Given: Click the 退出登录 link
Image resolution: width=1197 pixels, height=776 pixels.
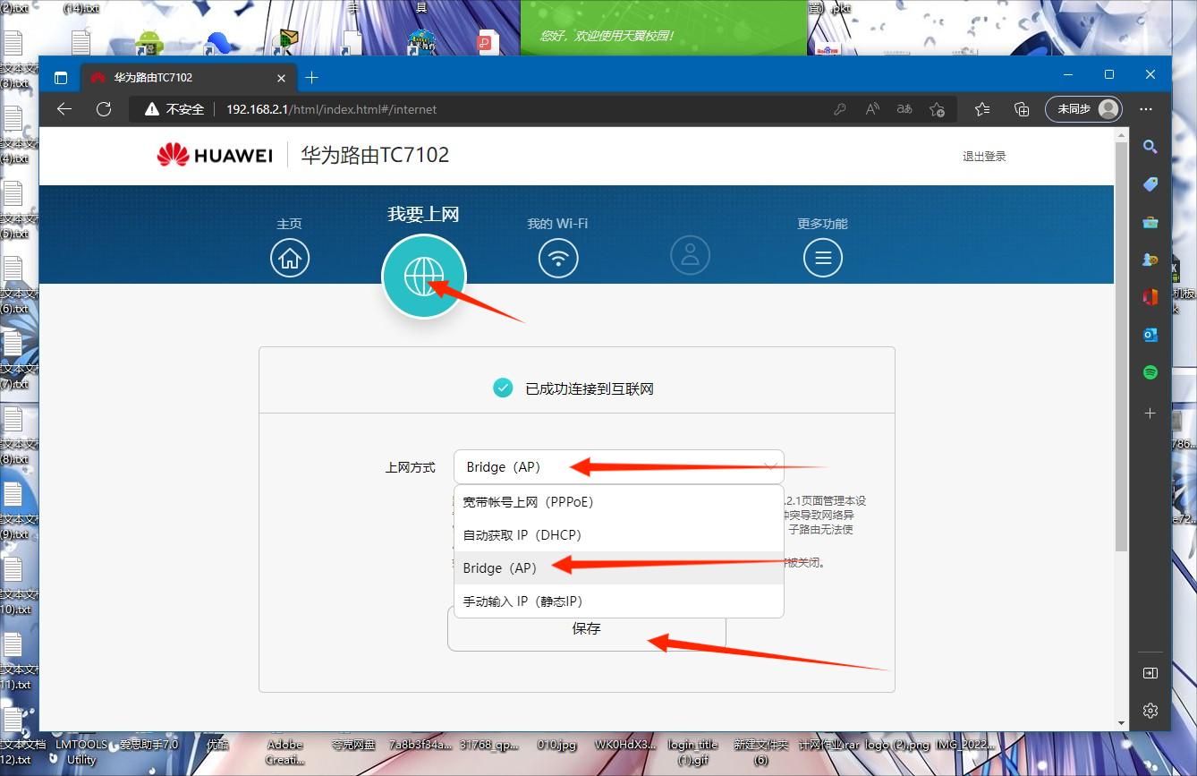Looking at the screenshot, I should click(x=984, y=155).
